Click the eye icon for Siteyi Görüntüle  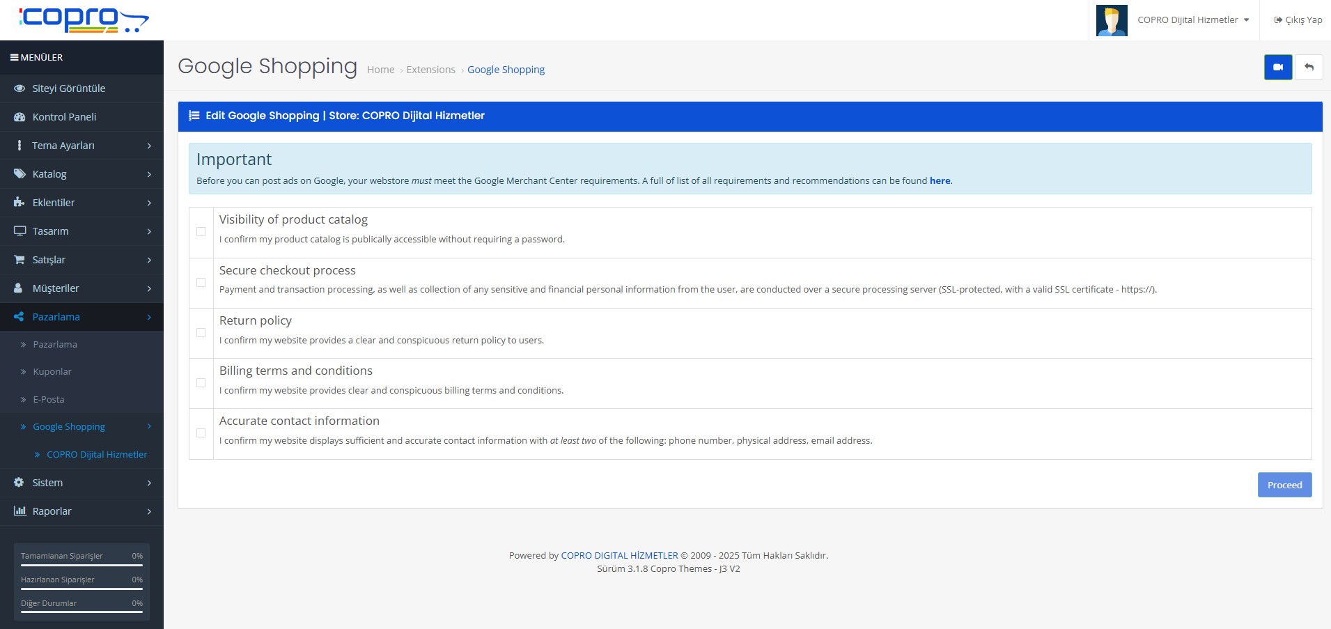pos(20,88)
